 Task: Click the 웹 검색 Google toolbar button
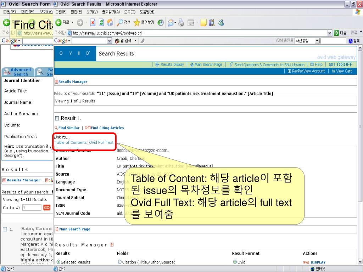click(123, 41)
